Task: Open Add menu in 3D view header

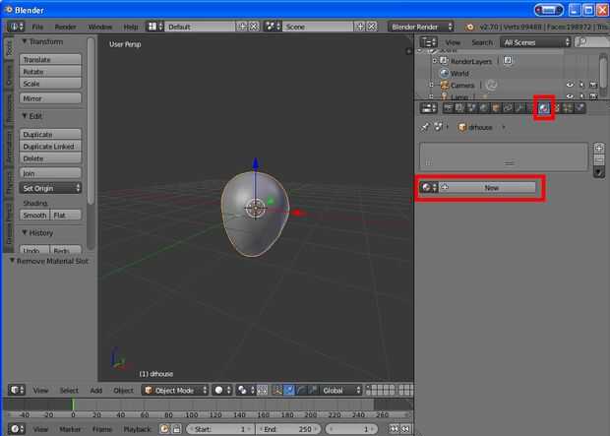Action: point(96,390)
